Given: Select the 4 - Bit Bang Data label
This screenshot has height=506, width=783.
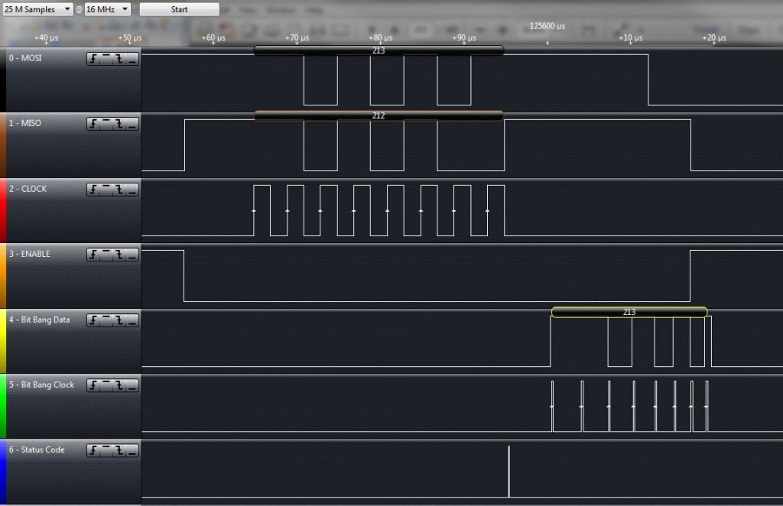Looking at the screenshot, I should point(39,319).
